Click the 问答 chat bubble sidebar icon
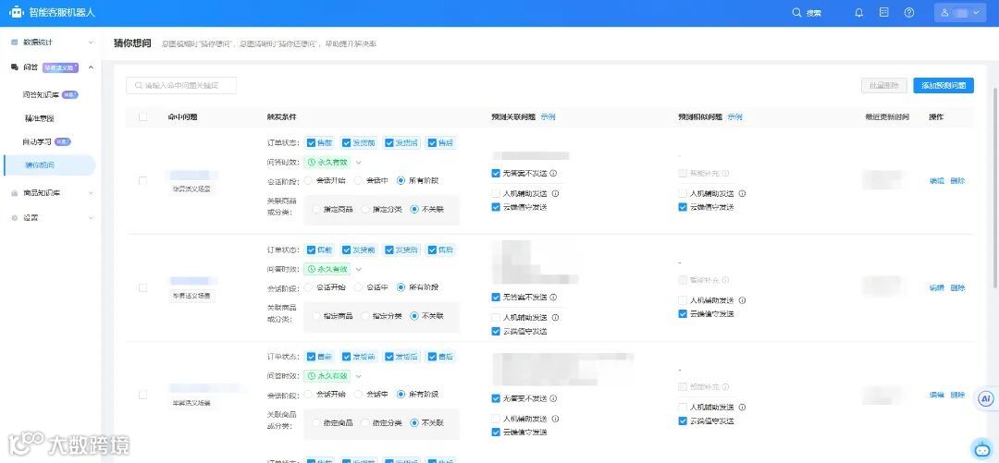 pyautogui.click(x=15, y=67)
